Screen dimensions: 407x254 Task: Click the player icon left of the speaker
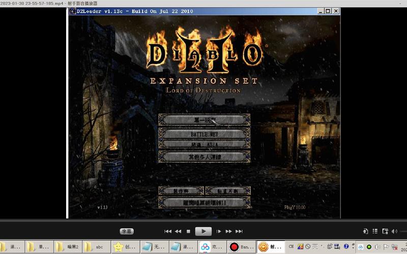click(x=385, y=231)
